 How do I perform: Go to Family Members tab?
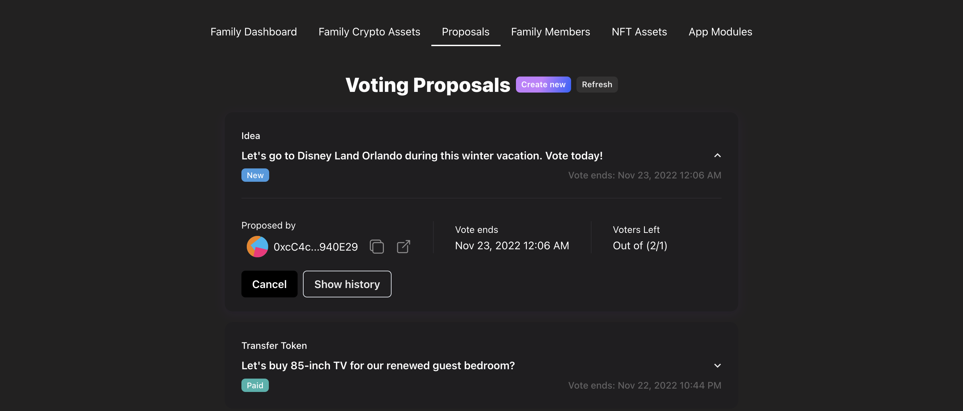[550, 32]
